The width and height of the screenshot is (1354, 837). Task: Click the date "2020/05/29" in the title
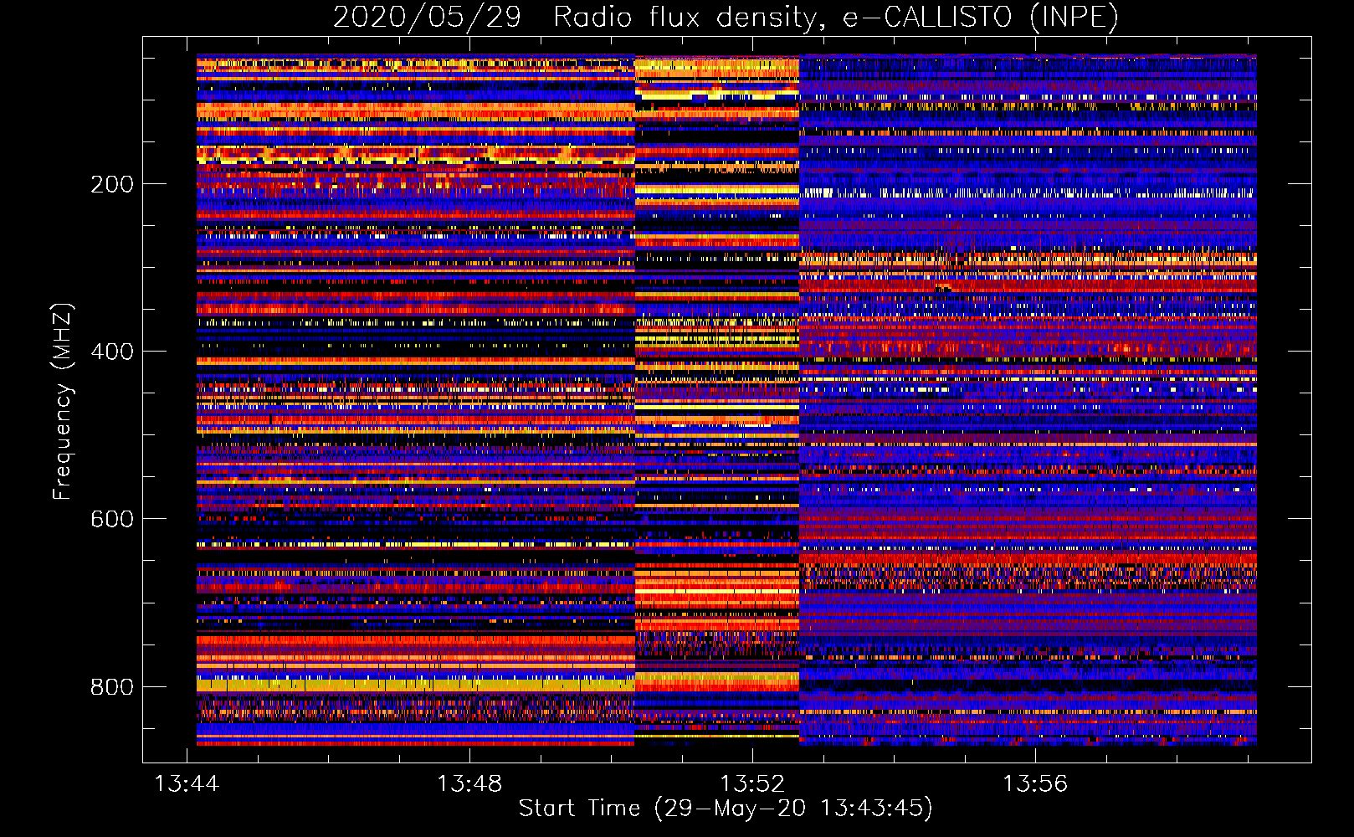pos(427,17)
